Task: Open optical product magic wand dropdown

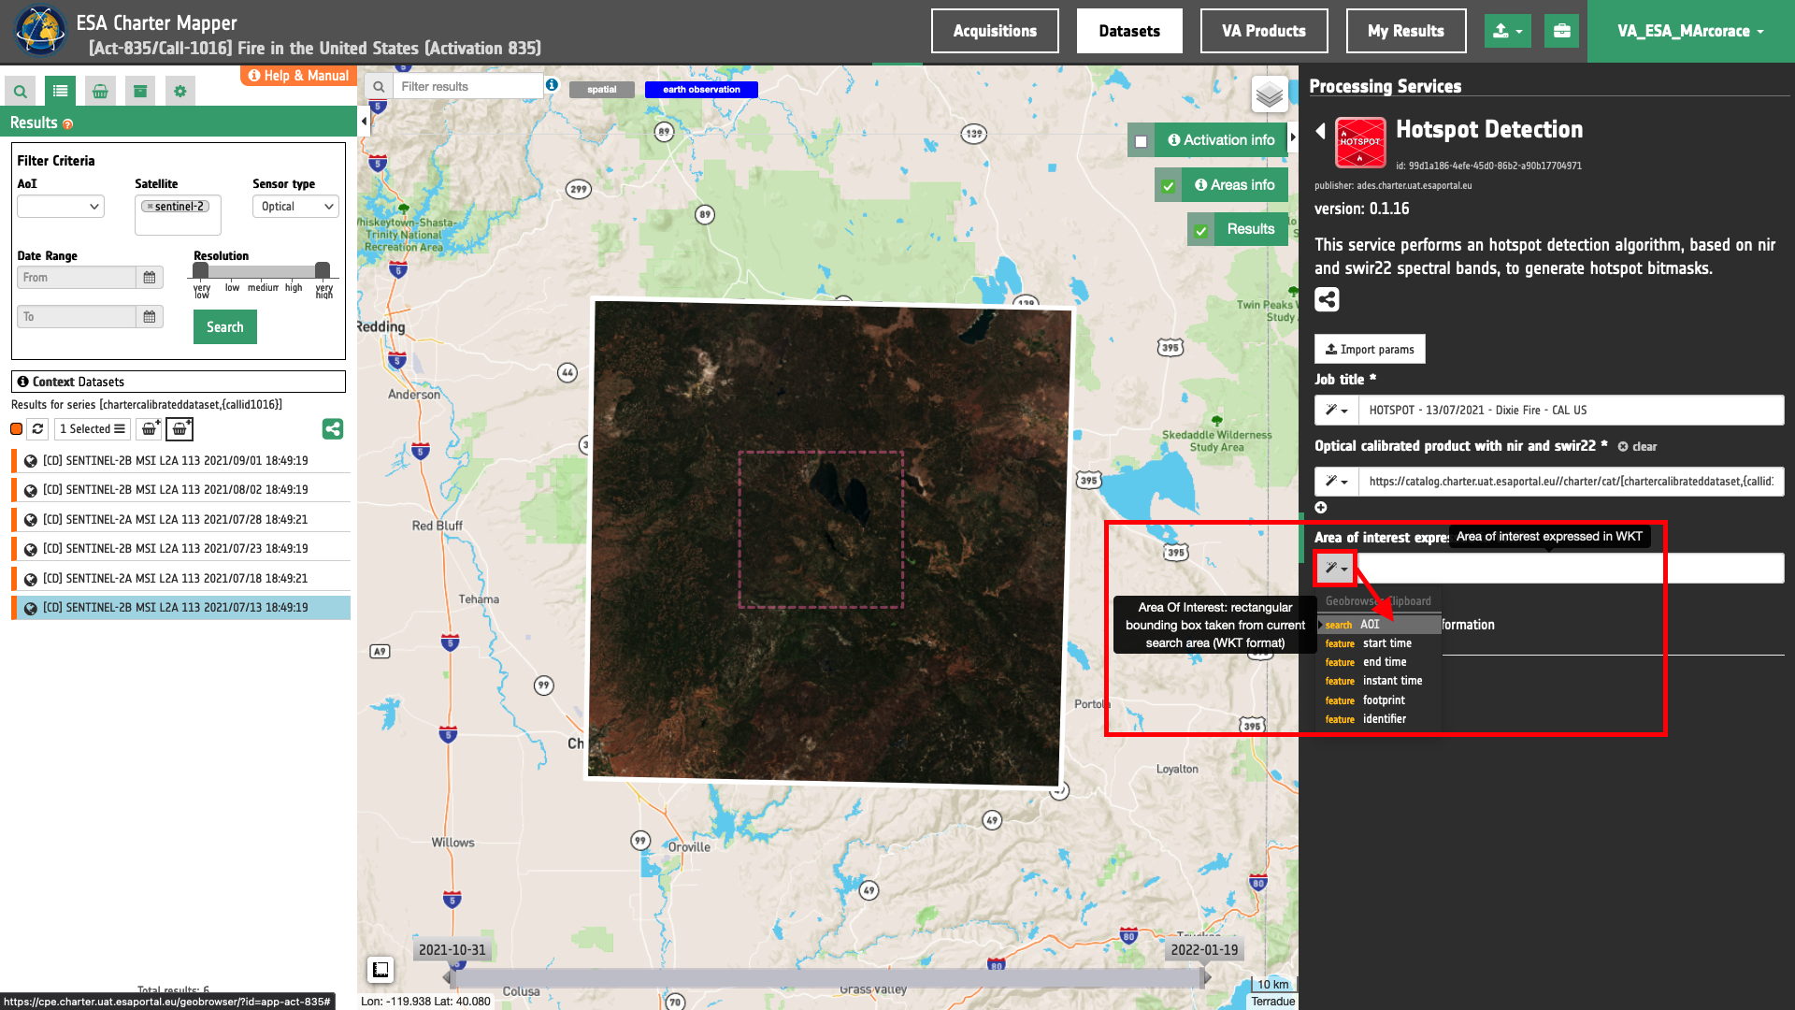Action: pos(1336,482)
